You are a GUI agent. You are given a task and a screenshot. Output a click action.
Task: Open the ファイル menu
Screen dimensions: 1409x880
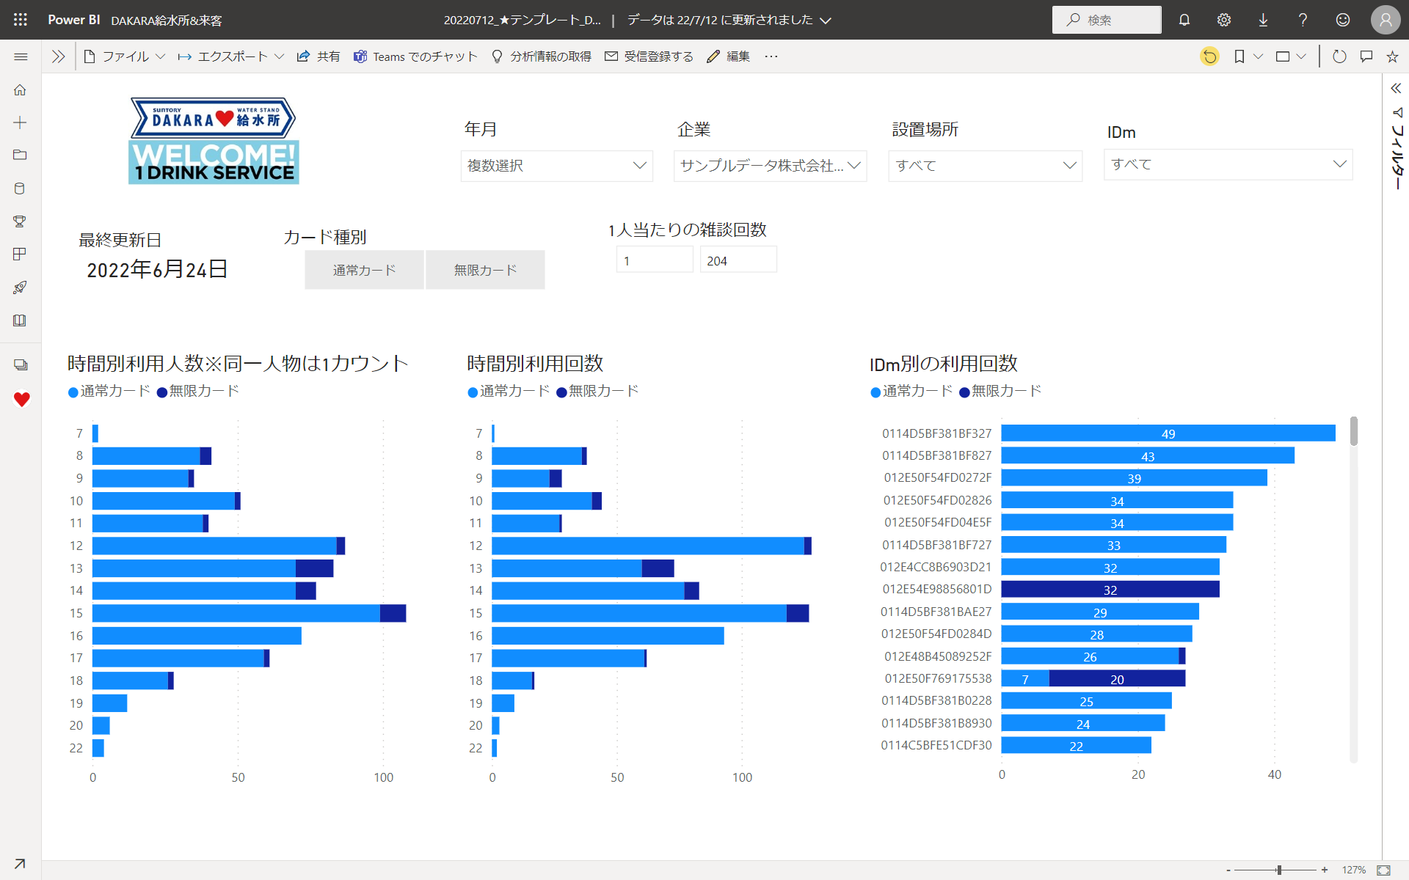(125, 56)
